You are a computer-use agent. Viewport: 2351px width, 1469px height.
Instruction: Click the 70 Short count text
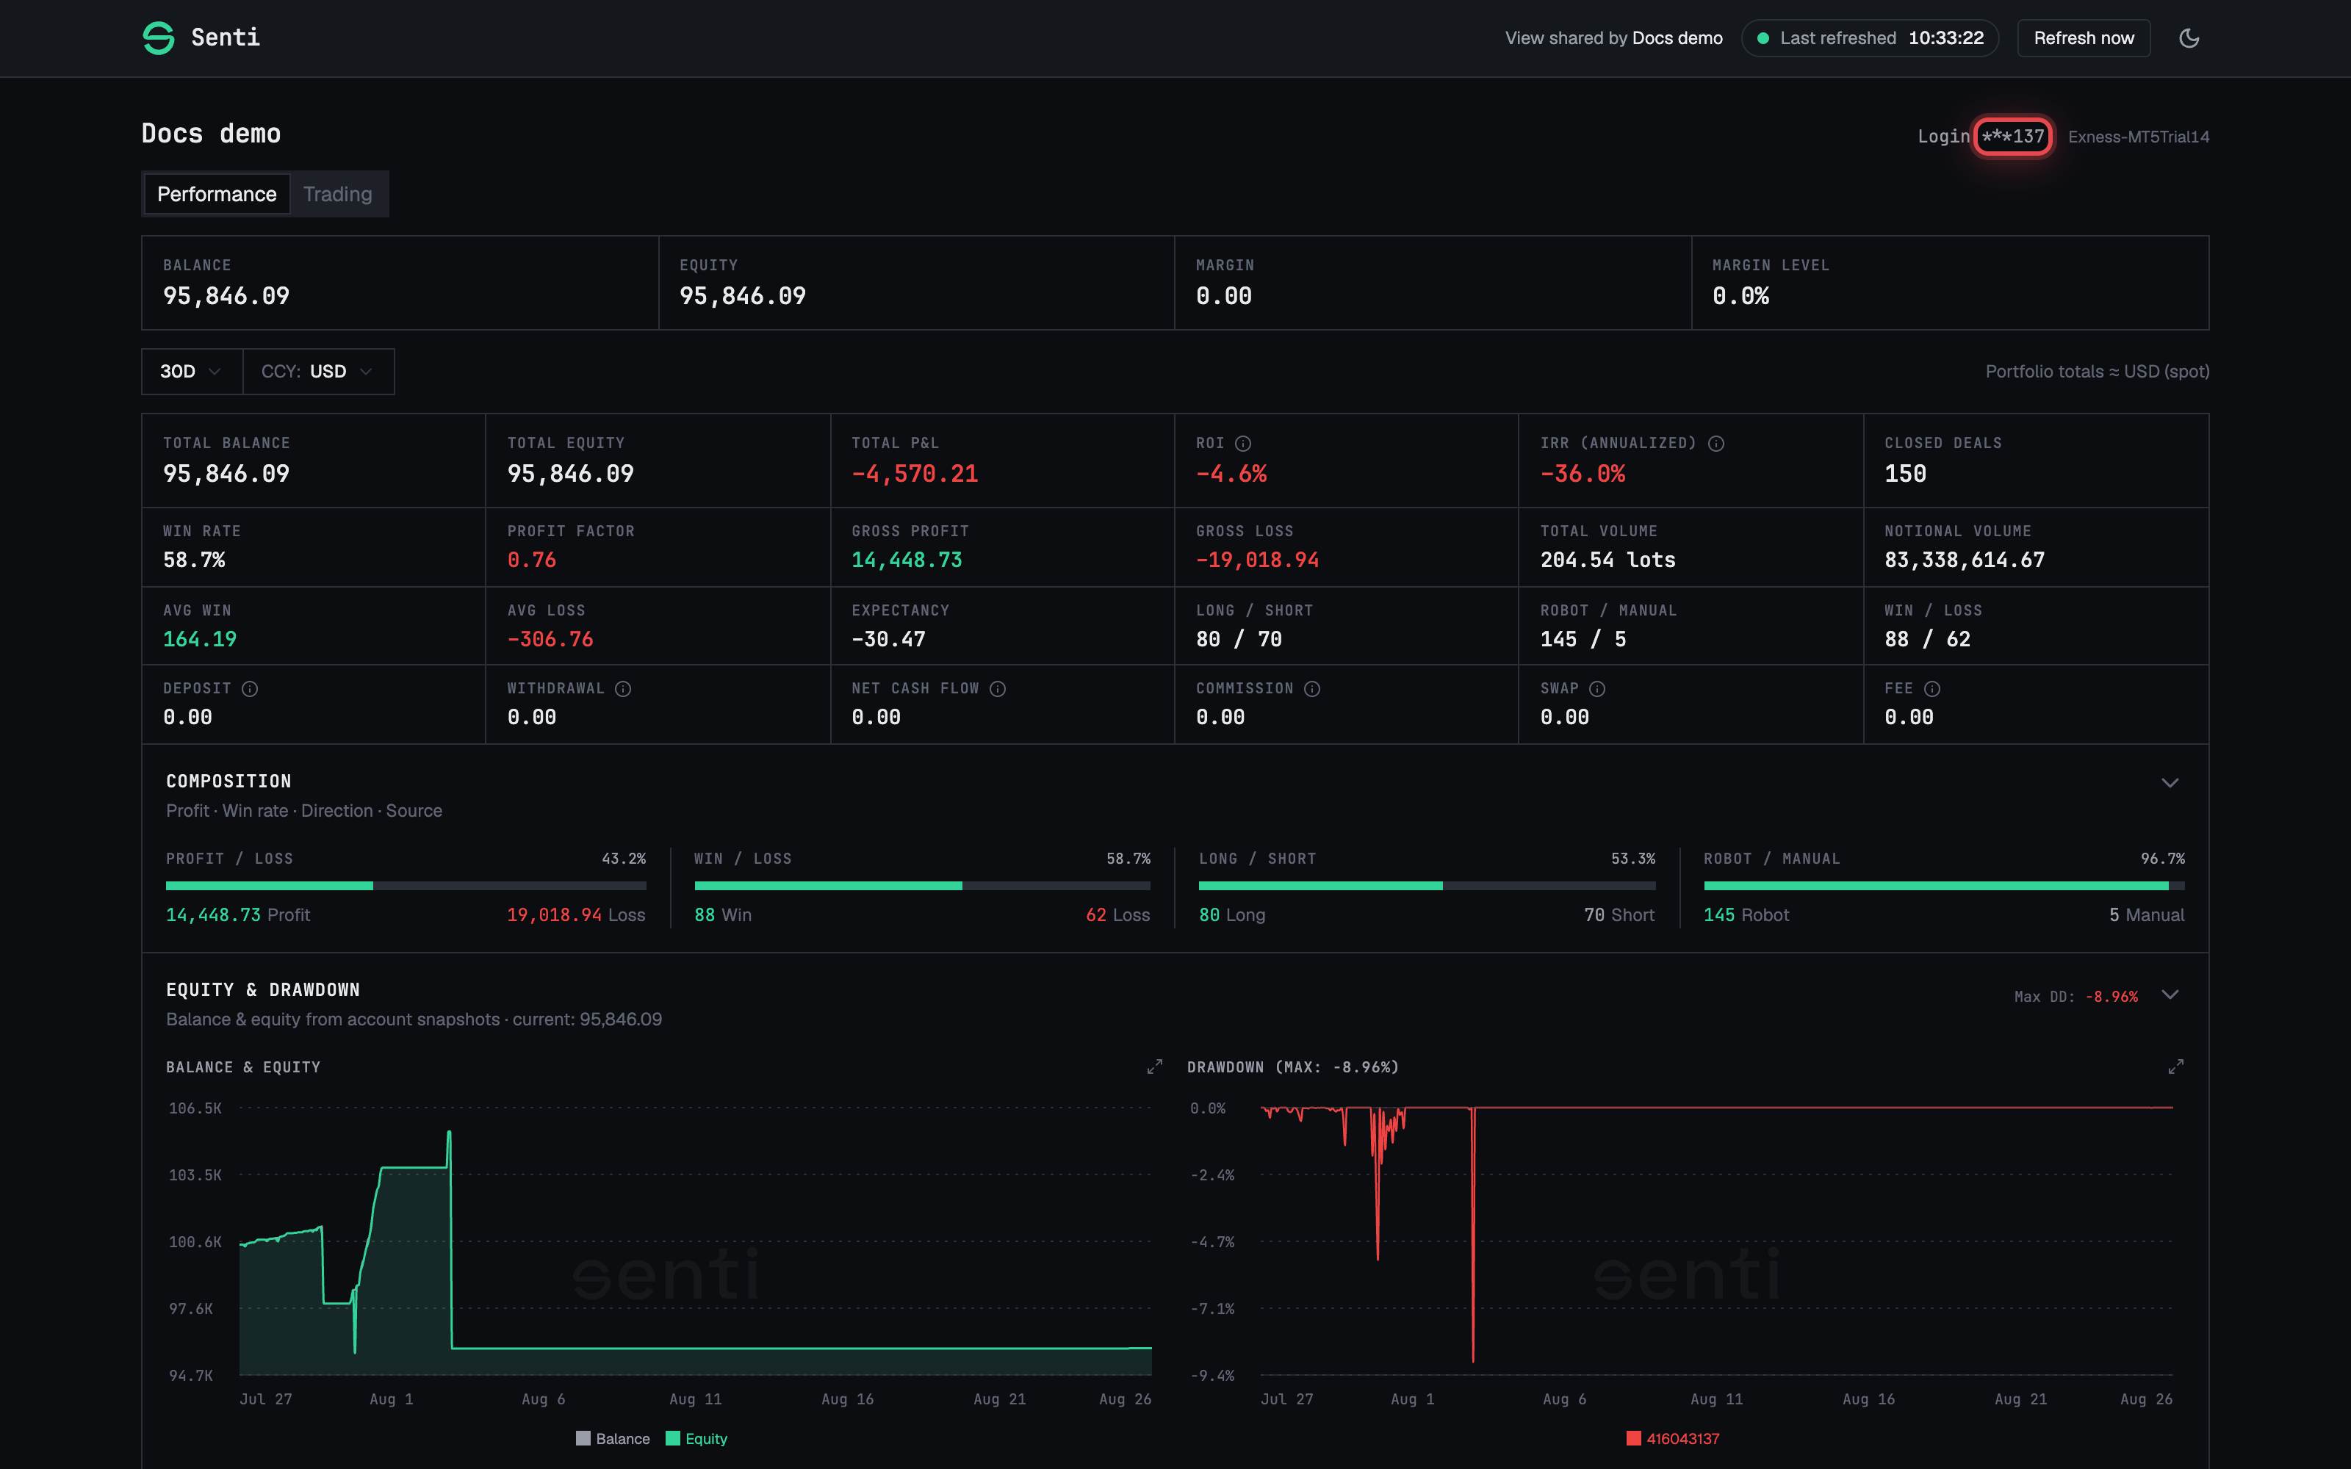coord(1619,915)
